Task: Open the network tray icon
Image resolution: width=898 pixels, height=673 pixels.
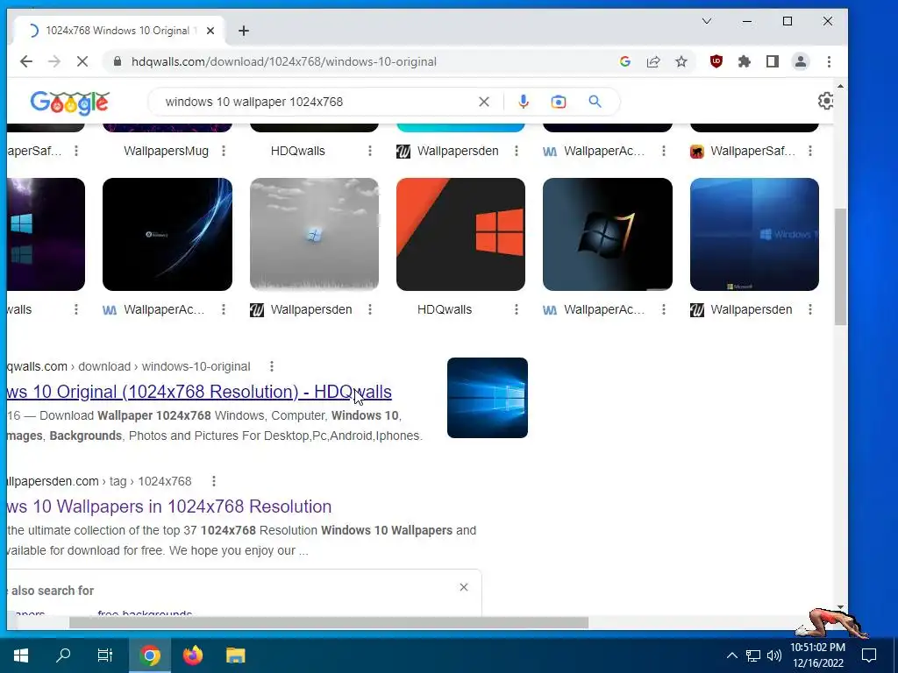Action: pyautogui.click(x=752, y=655)
